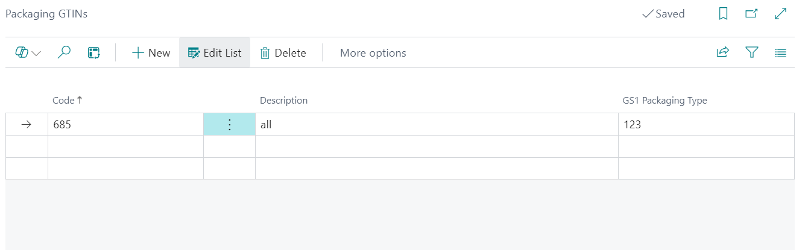Open the Copilot icon menu
Image resolution: width=808 pixels, height=250 pixels.
[22, 53]
